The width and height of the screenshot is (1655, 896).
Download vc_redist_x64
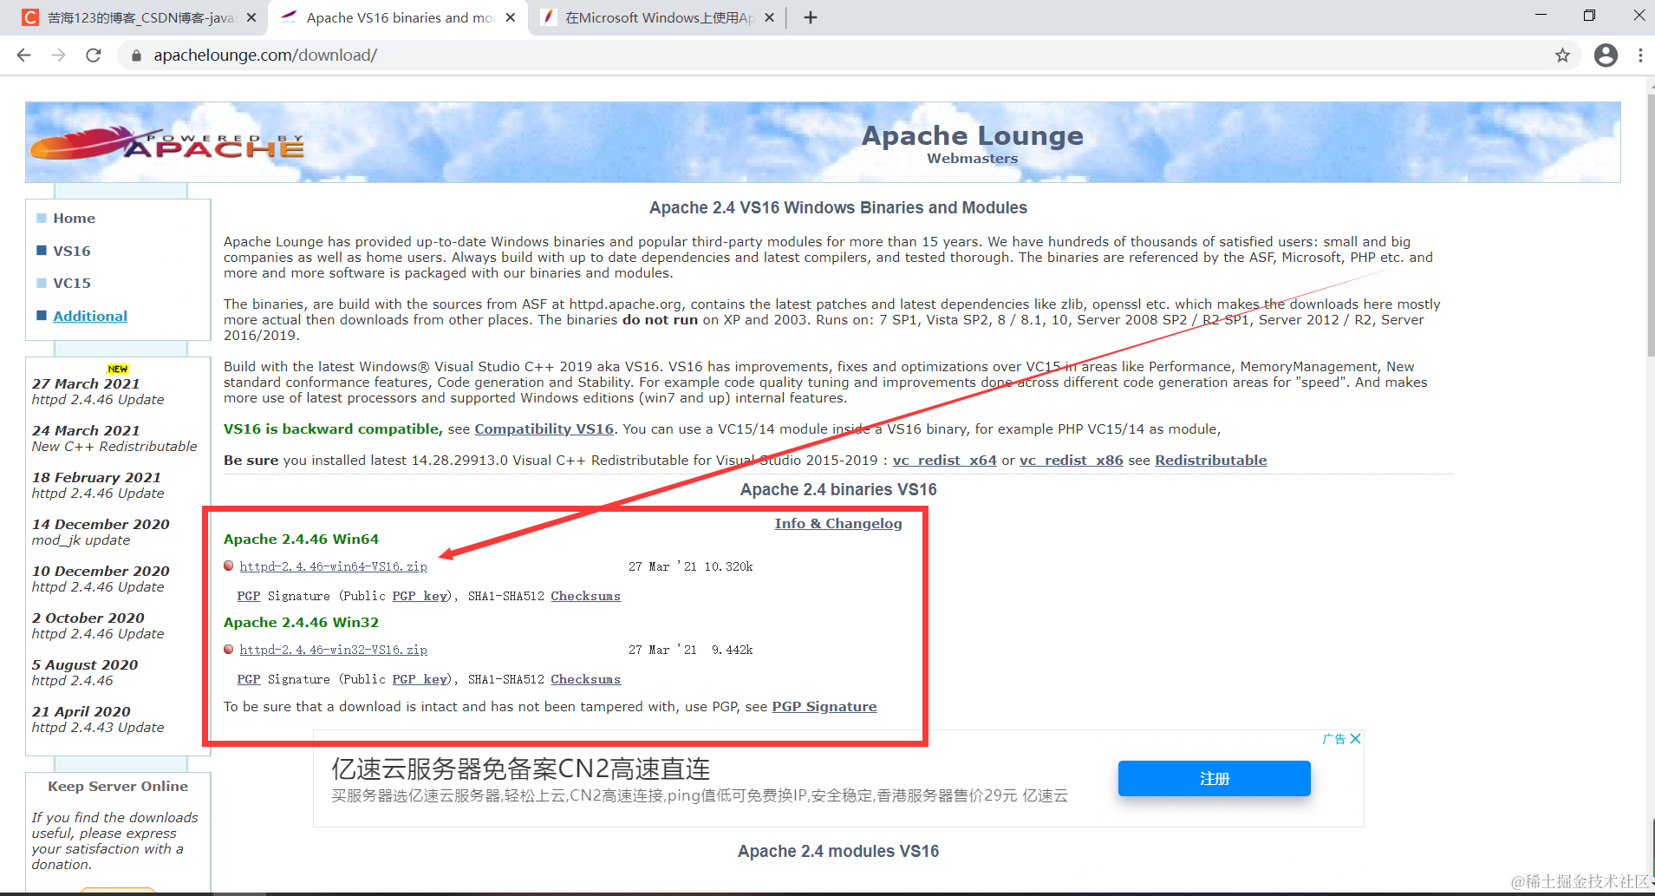944,461
